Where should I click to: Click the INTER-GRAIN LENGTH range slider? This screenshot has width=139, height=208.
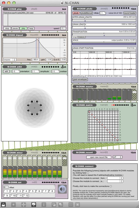[104, 20]
